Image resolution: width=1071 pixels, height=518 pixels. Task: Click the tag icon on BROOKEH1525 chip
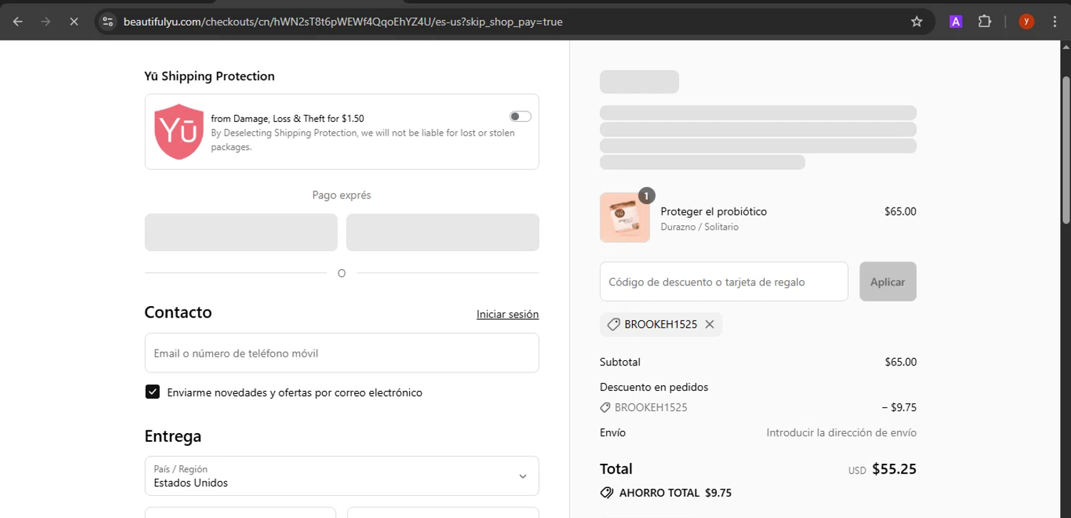tap(613, 324)
